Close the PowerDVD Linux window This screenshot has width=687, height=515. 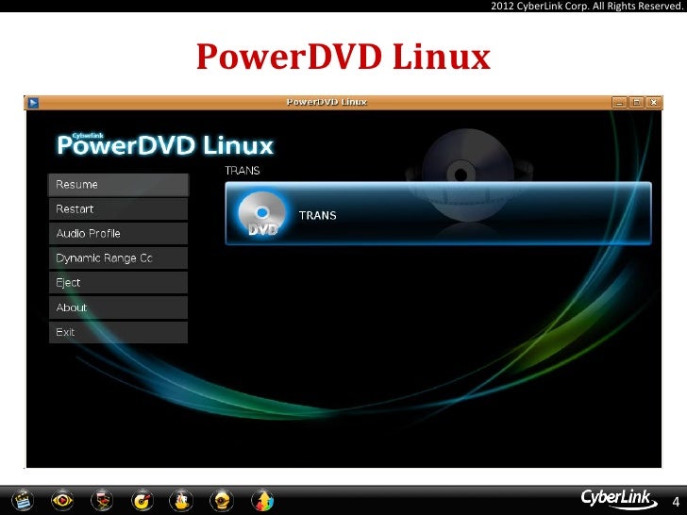(653, 103)
